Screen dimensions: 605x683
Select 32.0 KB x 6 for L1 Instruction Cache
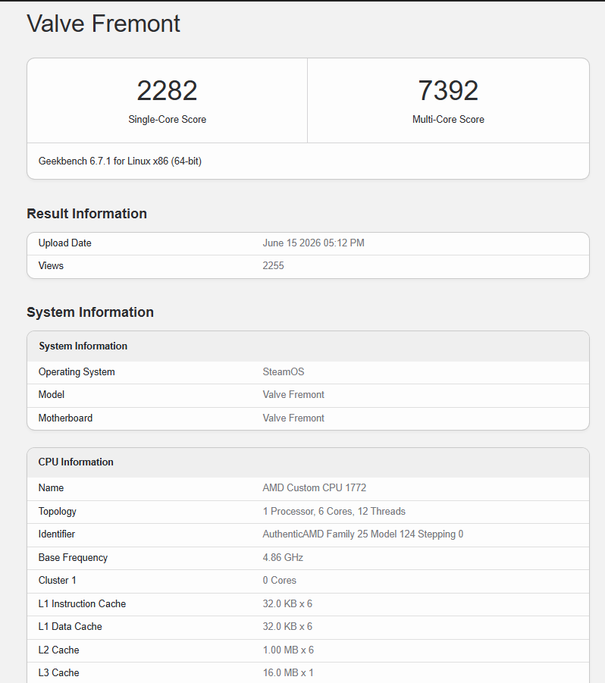pos(287,603)
